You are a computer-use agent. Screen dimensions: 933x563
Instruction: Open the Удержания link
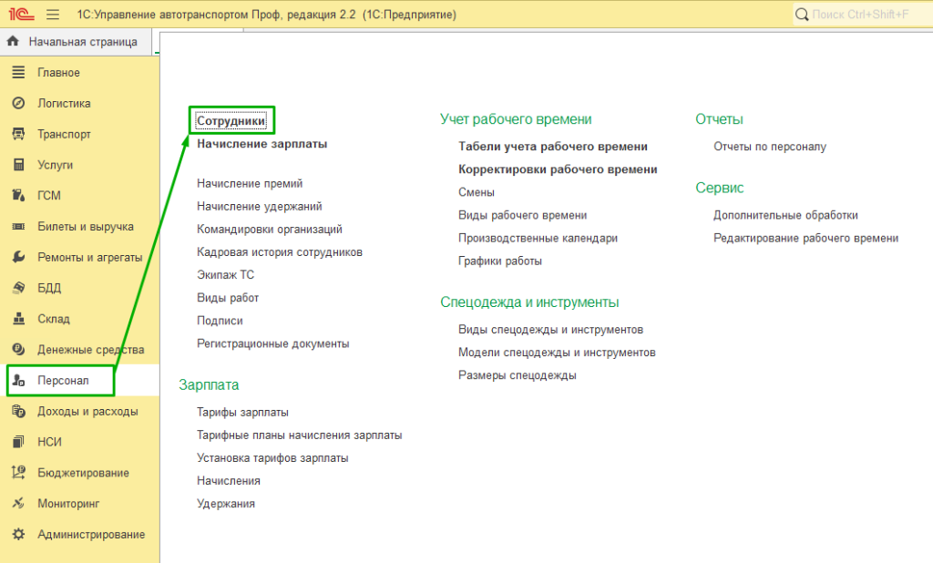pos(226,504)
